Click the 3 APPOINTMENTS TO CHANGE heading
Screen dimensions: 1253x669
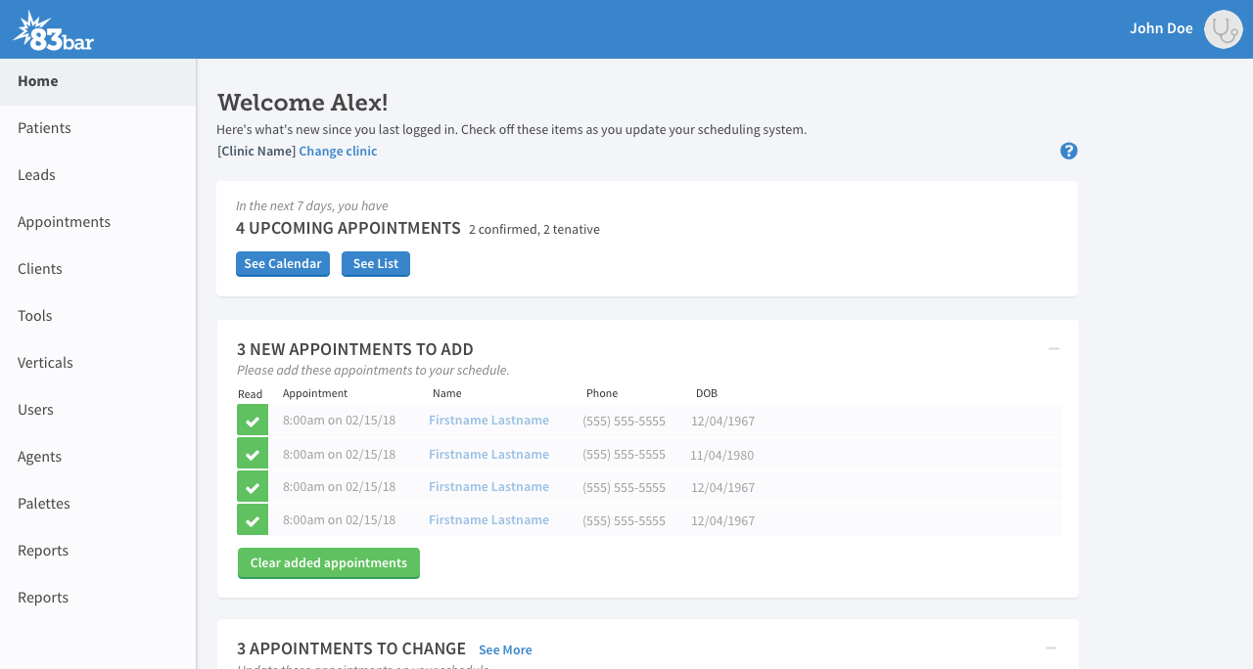[x=351, y=648]
